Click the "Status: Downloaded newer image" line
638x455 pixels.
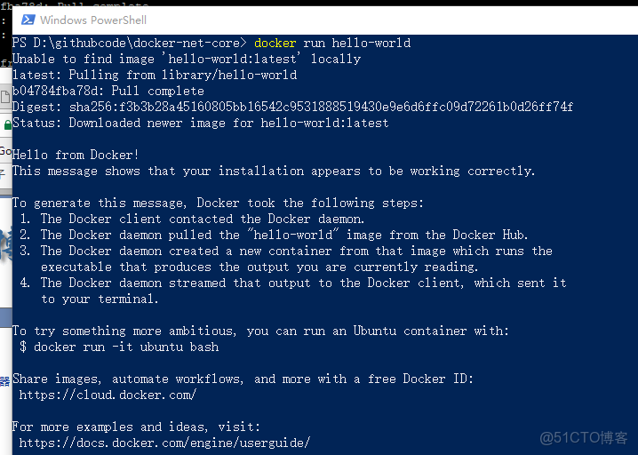(200, 123)
